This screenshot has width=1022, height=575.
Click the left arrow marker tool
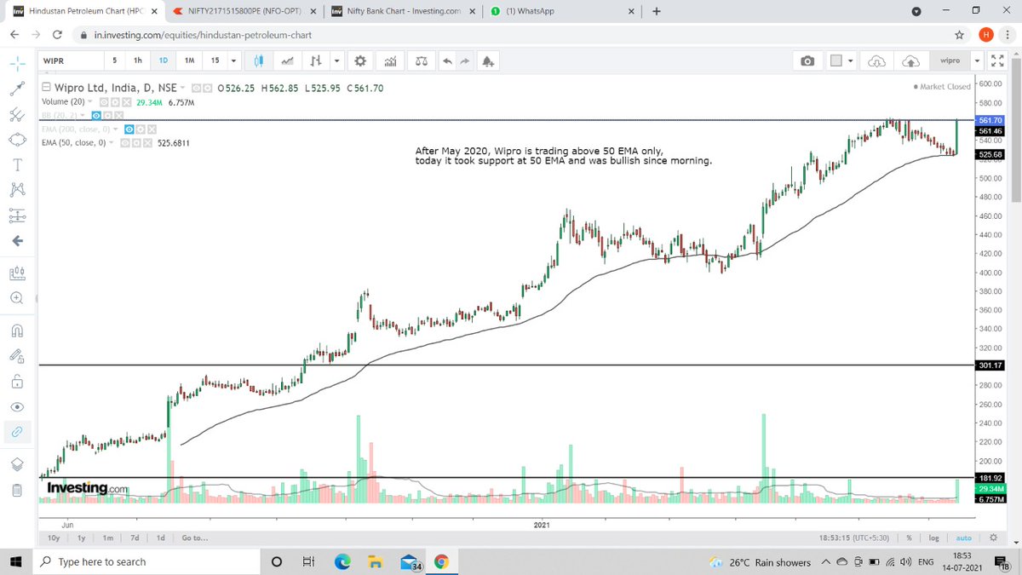17,241
